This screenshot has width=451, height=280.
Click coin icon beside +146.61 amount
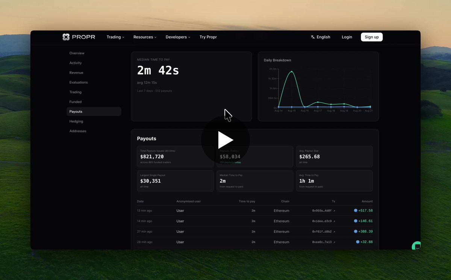coord(356,221)
